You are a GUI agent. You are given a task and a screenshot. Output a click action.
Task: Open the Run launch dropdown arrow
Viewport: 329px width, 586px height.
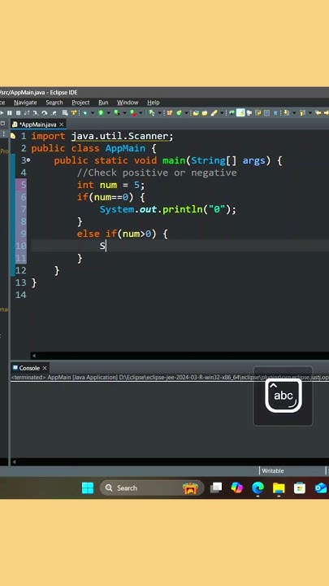click(x=109, y=113)
